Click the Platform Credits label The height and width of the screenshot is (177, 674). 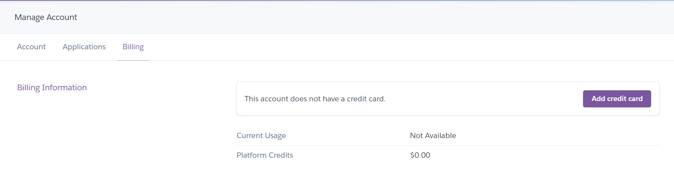(265, 155)
